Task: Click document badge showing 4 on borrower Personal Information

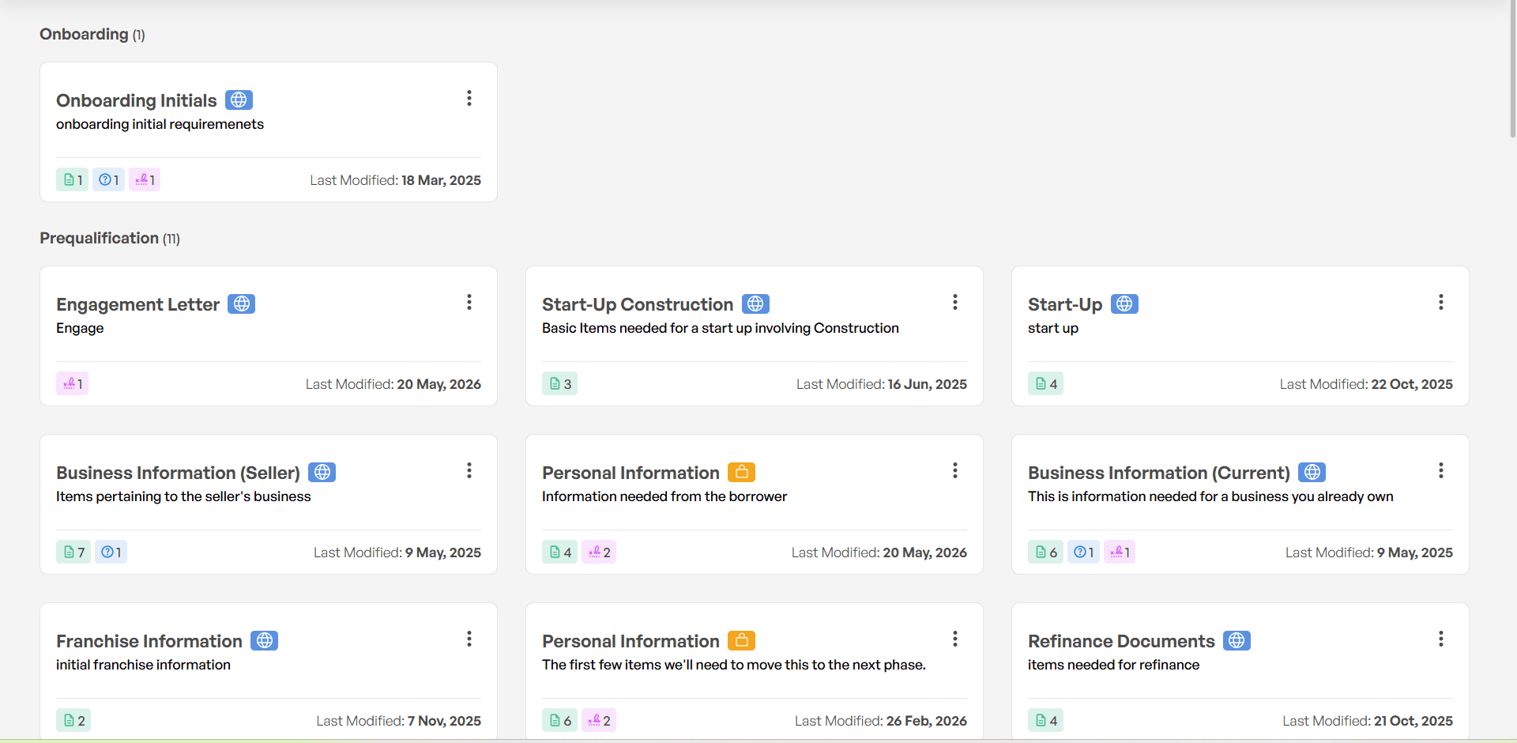Action: 559,552
